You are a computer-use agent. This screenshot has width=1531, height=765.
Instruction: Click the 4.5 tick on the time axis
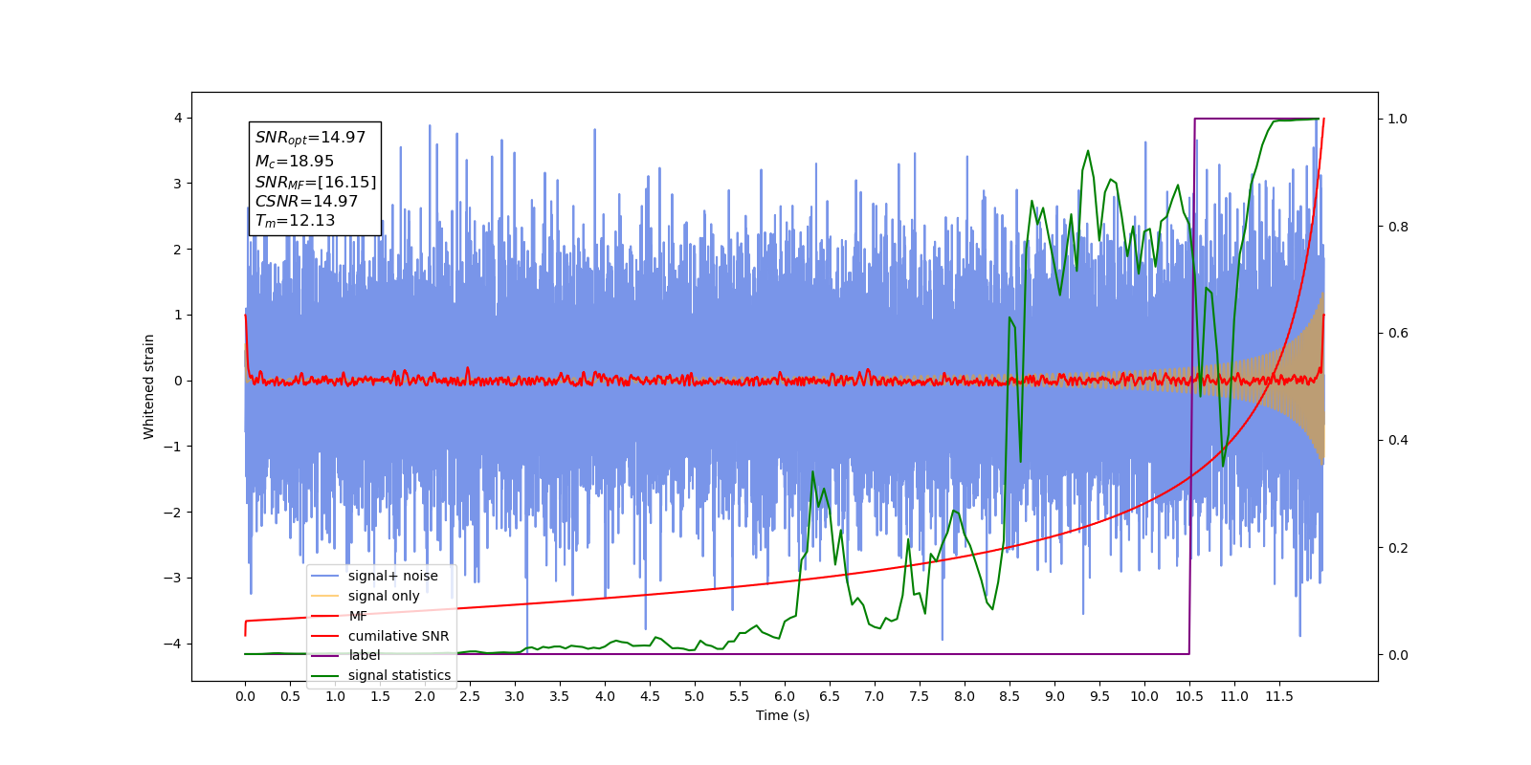(650, 696)
